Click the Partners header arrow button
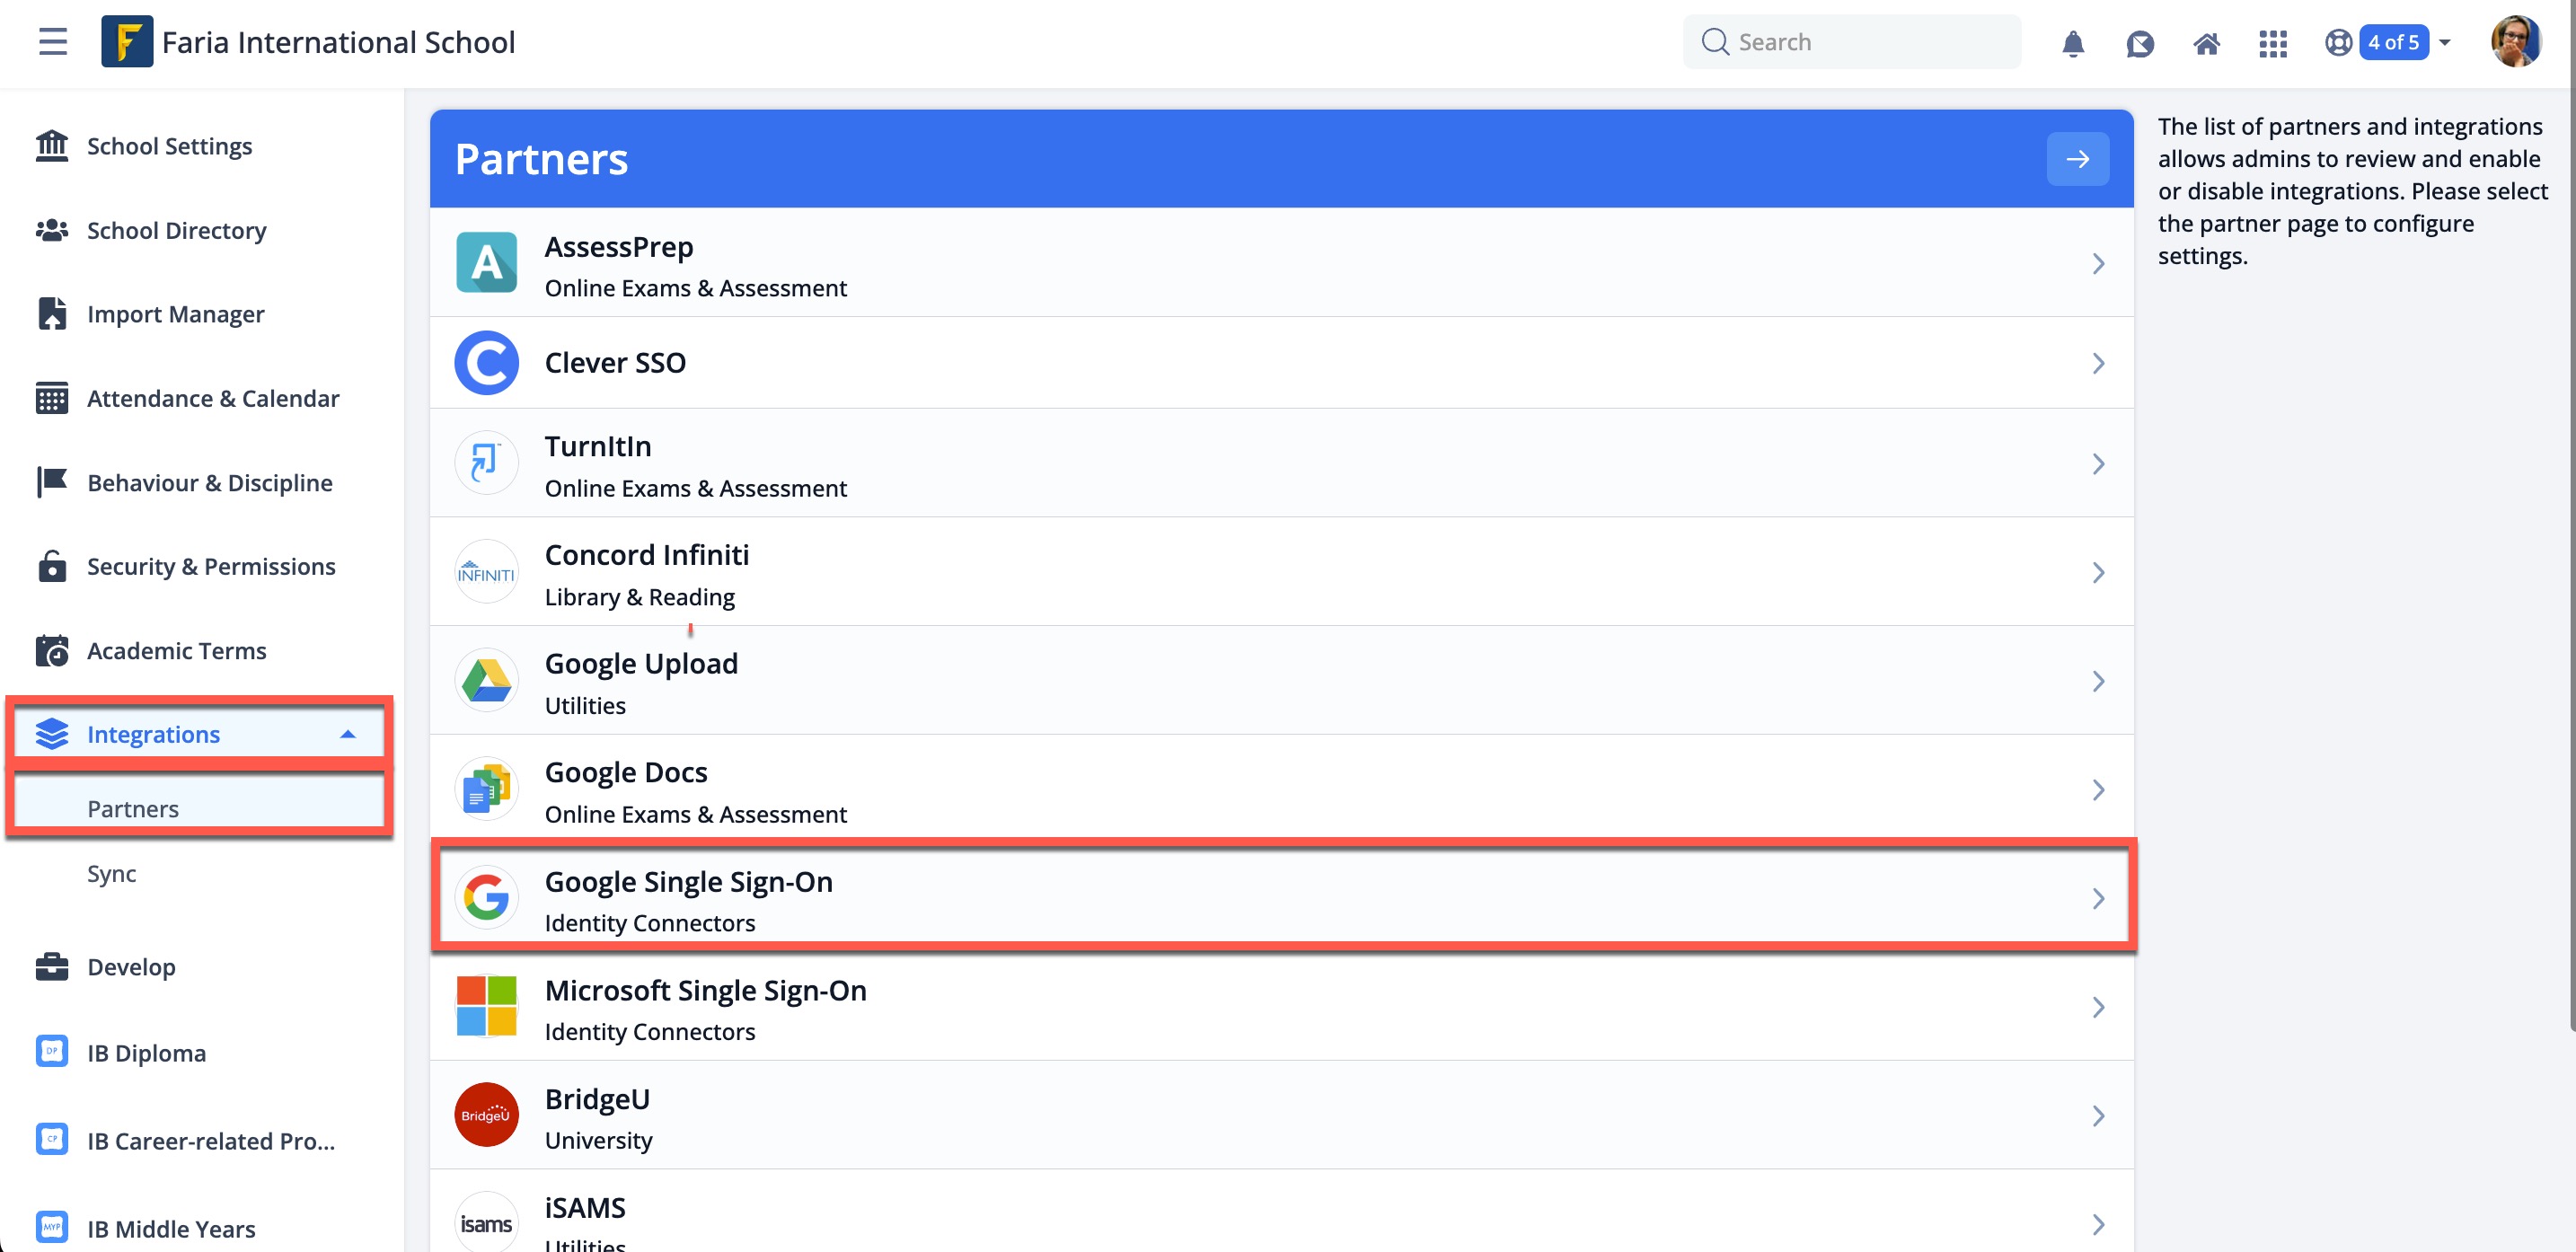 [2077, 159]
